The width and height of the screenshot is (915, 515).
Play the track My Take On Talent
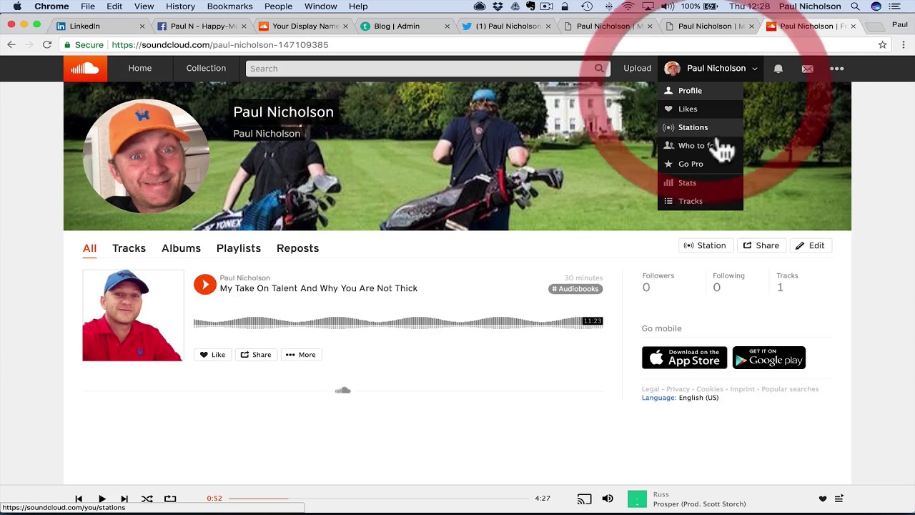(204, 285)
